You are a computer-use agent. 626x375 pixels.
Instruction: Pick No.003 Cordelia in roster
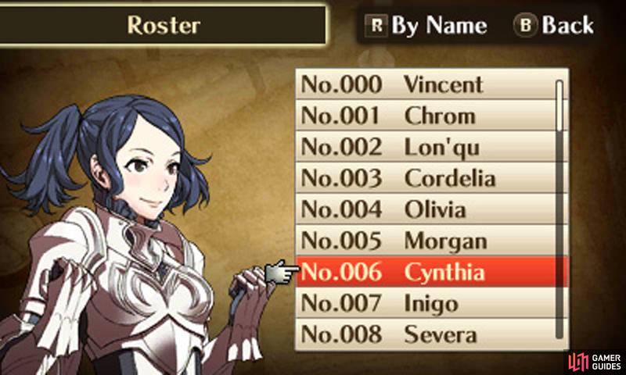point(426,178)
